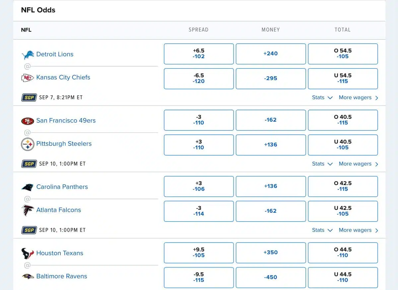Click SGP badge under Pittsburgh Steelers

click(x=29, y=164)
